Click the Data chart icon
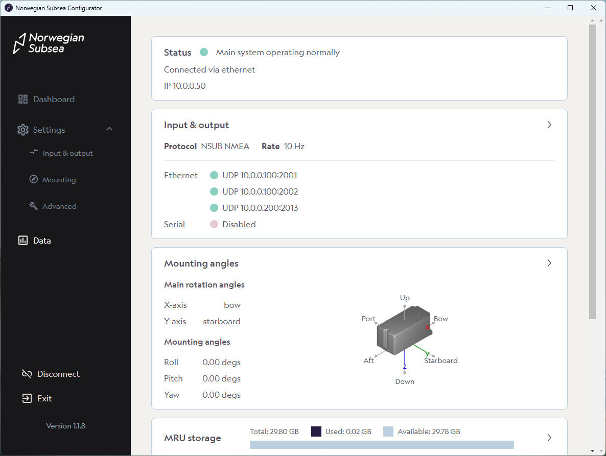This screenshot has height=456, width=606. (x=23, y=241)
